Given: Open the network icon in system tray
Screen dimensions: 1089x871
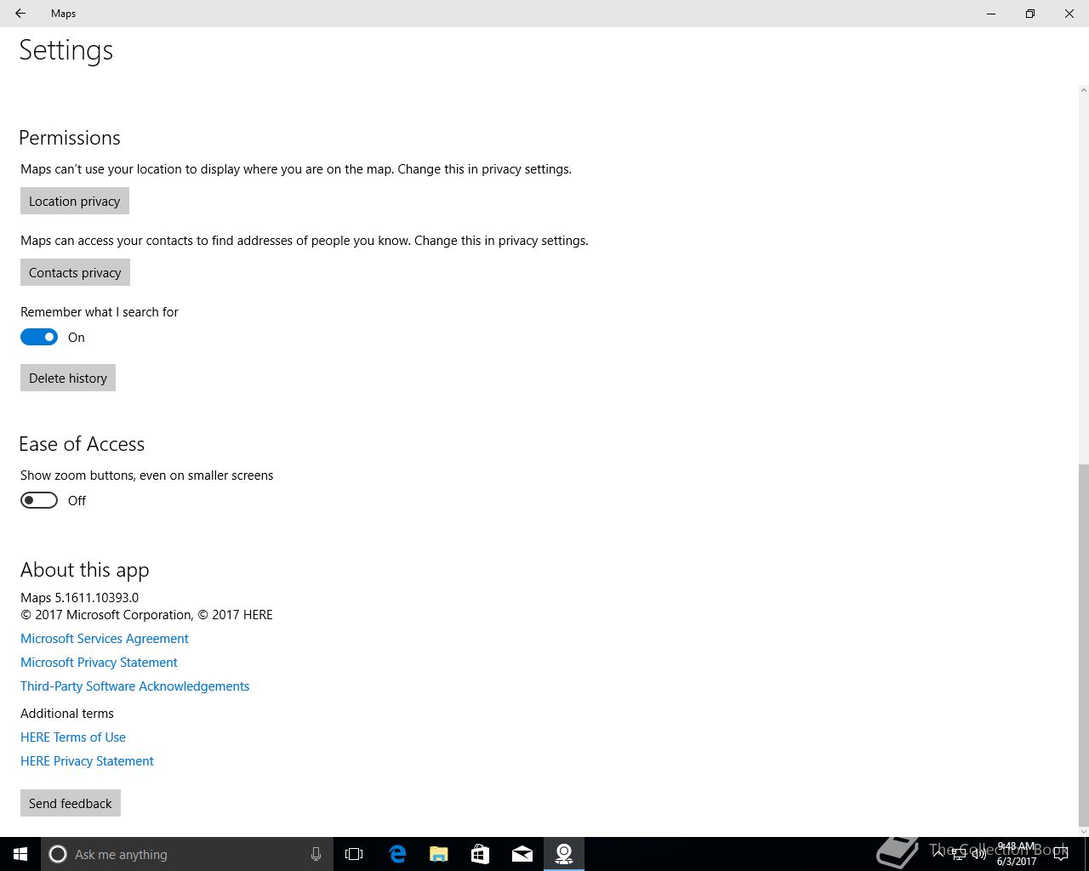Looking at the screenshot, I should pos(959,854).
